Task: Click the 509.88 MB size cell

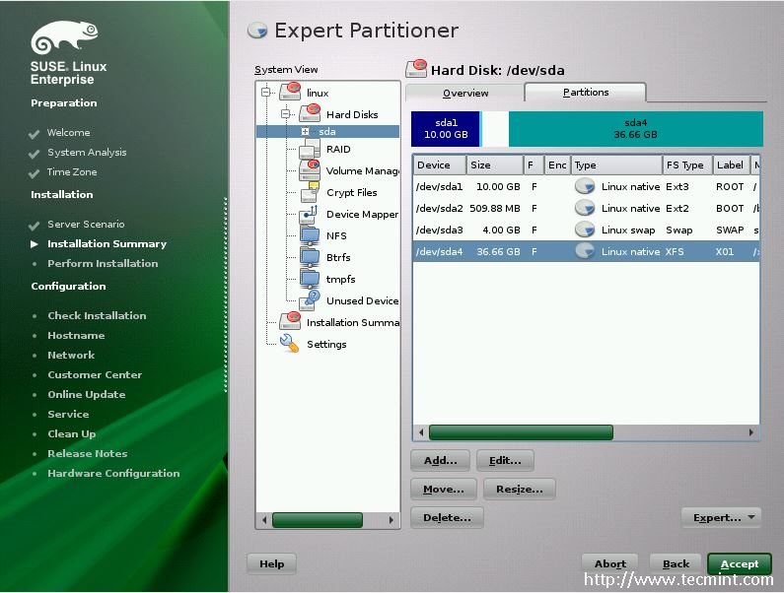Action: 494,208
